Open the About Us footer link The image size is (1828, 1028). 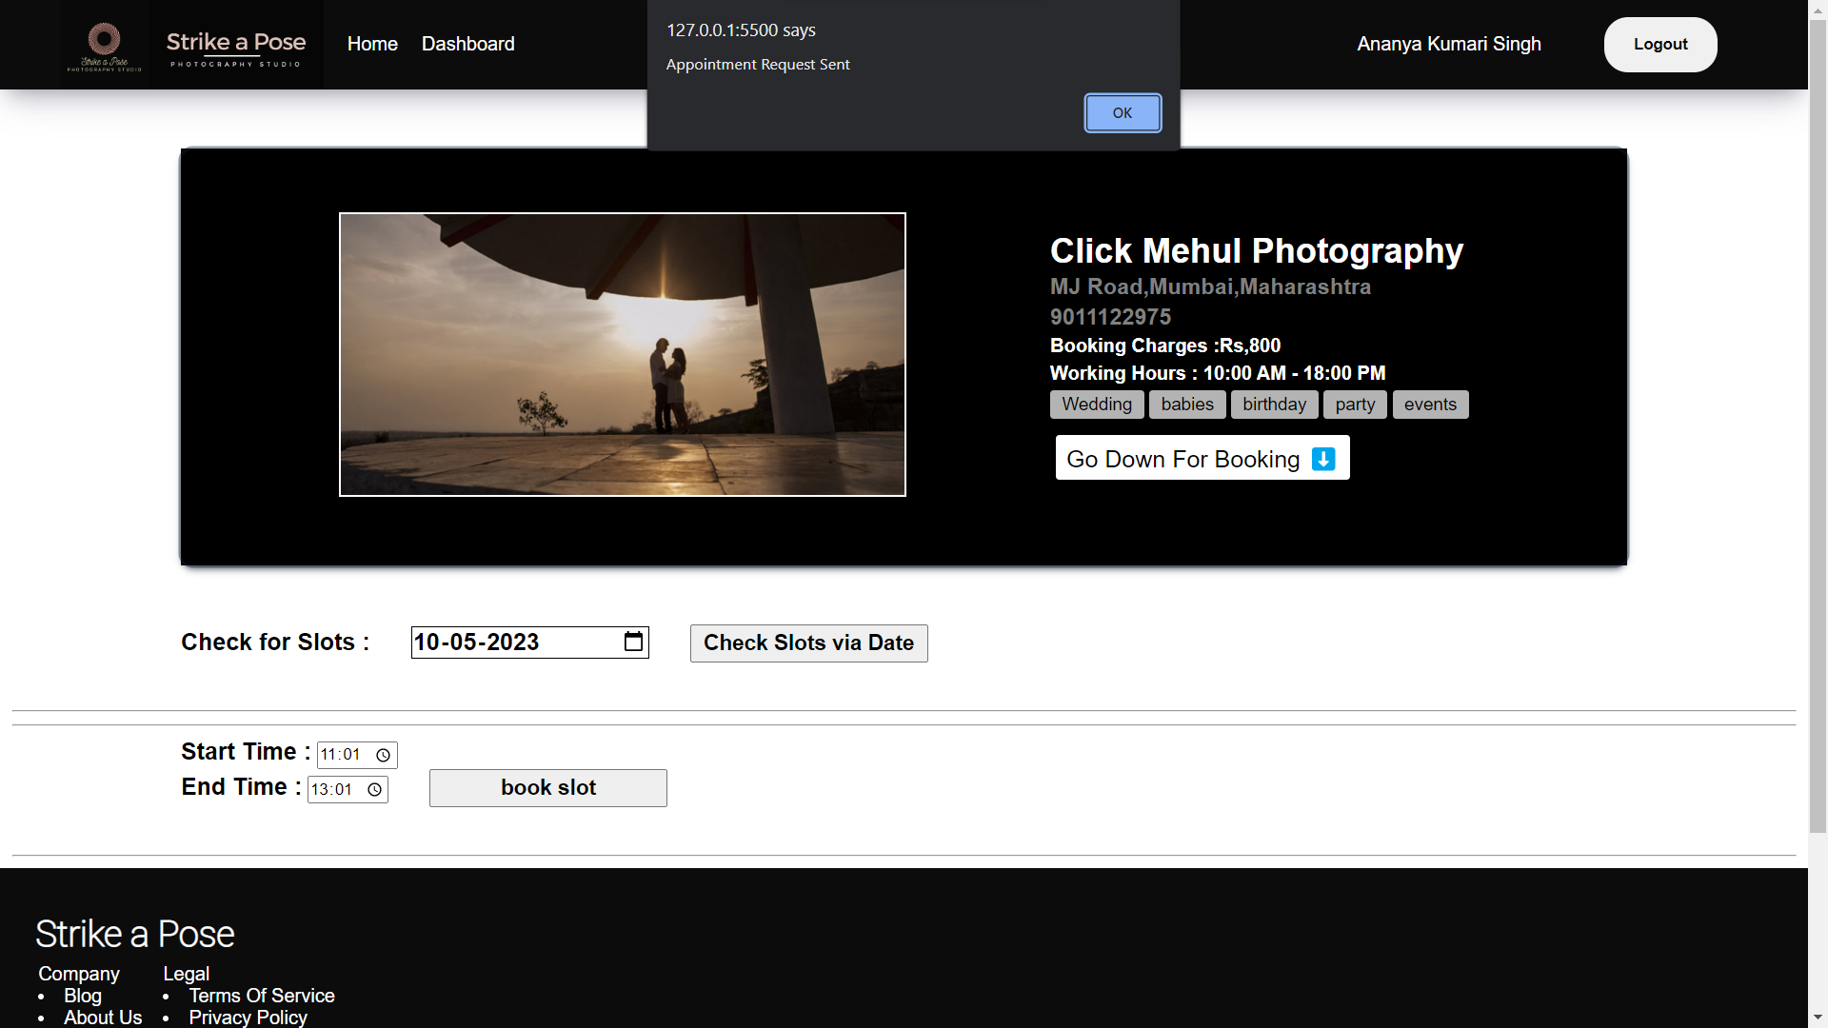click(103, 1018)
